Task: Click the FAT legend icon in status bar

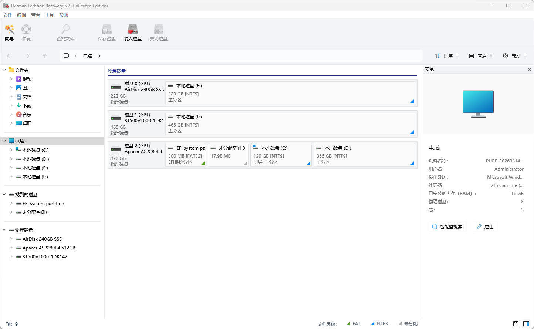Action: coord(348,323)
